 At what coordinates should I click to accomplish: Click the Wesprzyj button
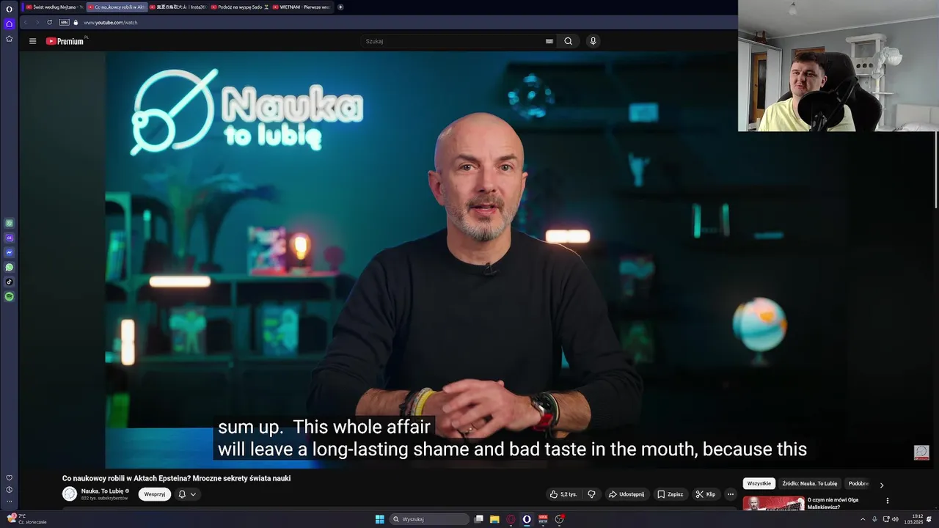point(155,494)
